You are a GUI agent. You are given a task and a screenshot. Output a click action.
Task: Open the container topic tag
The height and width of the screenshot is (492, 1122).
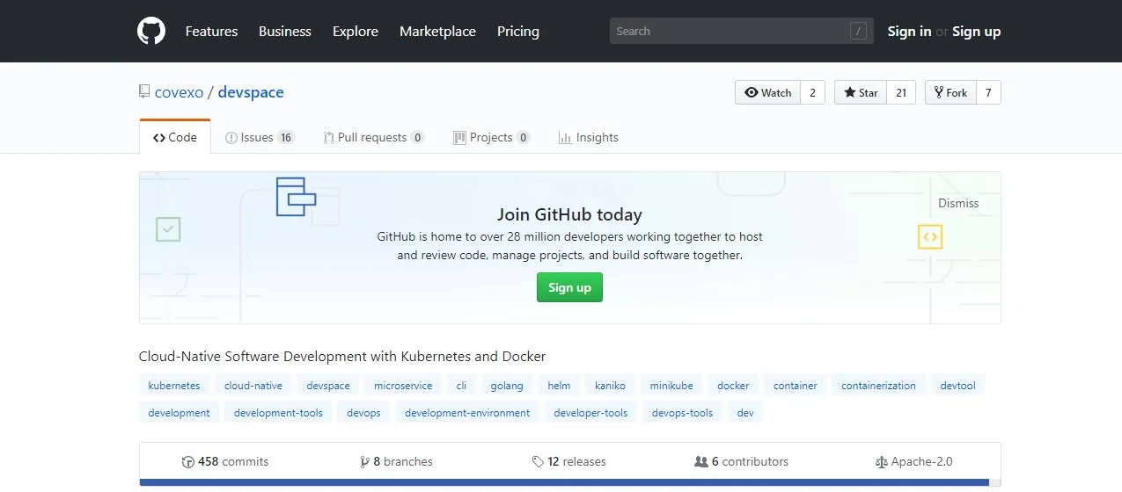pos(796,385)
